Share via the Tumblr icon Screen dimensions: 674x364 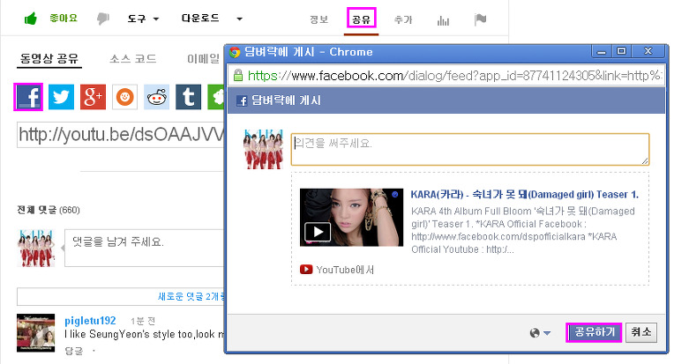click(x=188, y=97)
